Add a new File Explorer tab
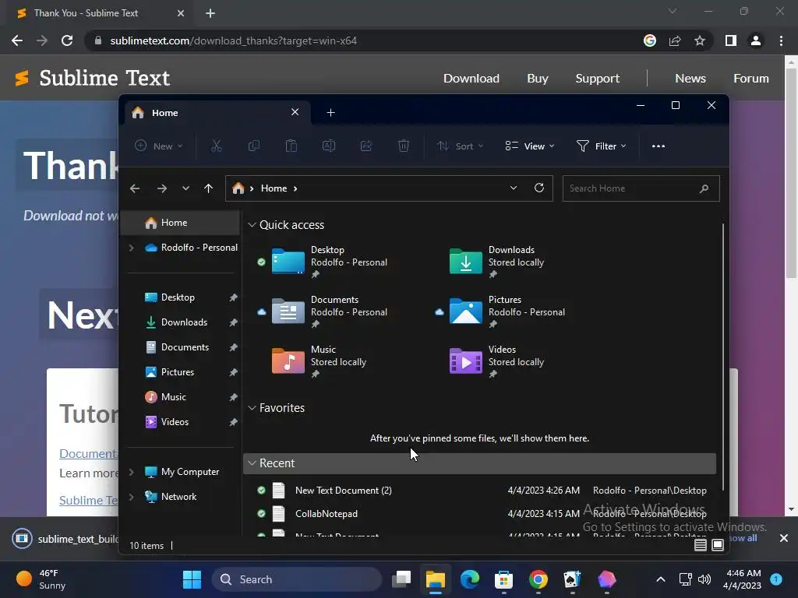 coord(330,112)
